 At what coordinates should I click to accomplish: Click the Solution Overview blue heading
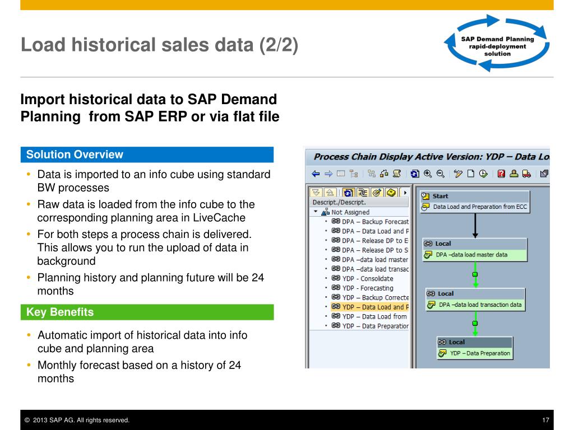click(147, 155)
